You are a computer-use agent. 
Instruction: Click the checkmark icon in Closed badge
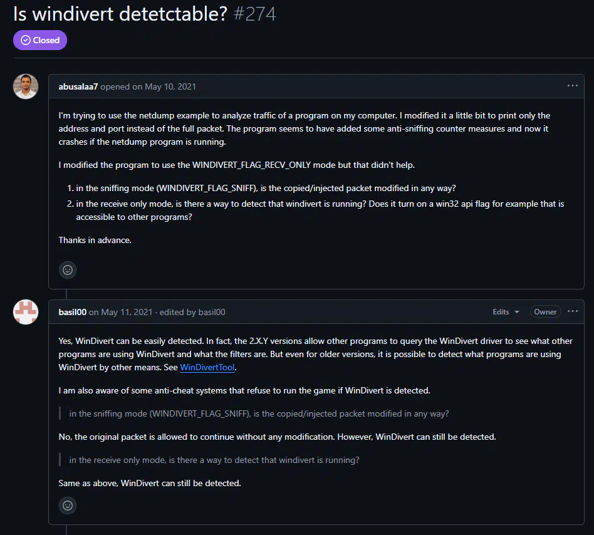pos(26,40)
